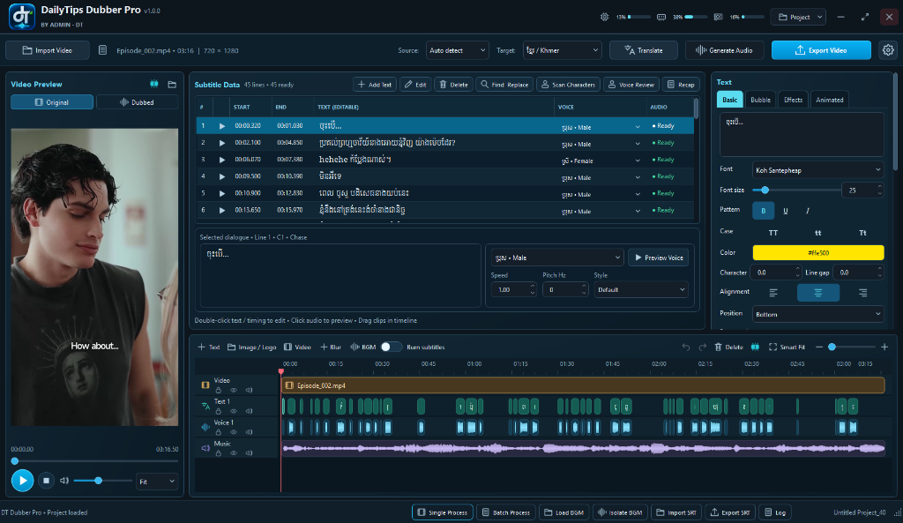Redo last timeline action
Image resolution: width=903 pixels, height=523 pixels.
coord(702,347)
